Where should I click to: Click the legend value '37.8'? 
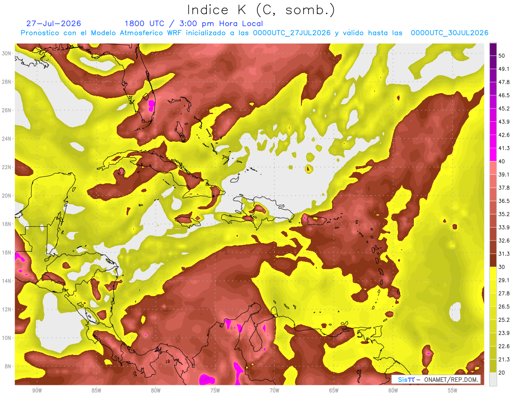tap(504, 188)
